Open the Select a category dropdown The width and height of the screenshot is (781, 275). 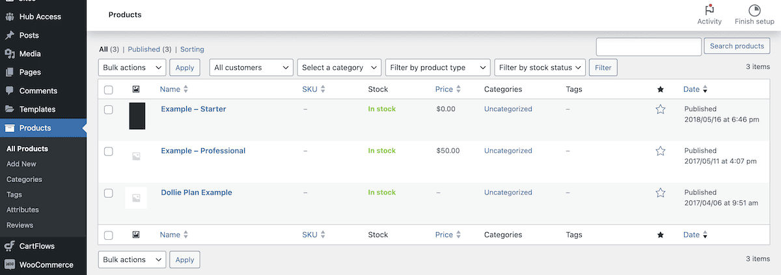pyautogui.click(x=340, y=68)
